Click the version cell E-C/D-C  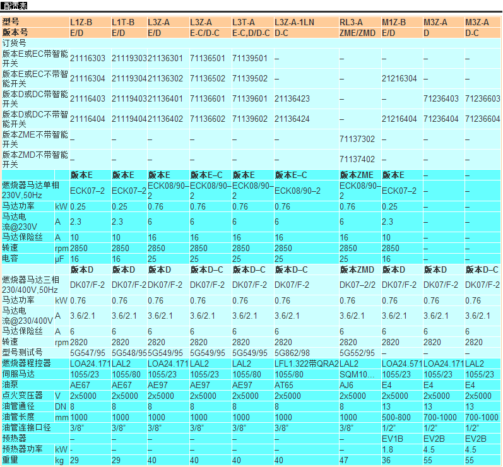(204, 33)
